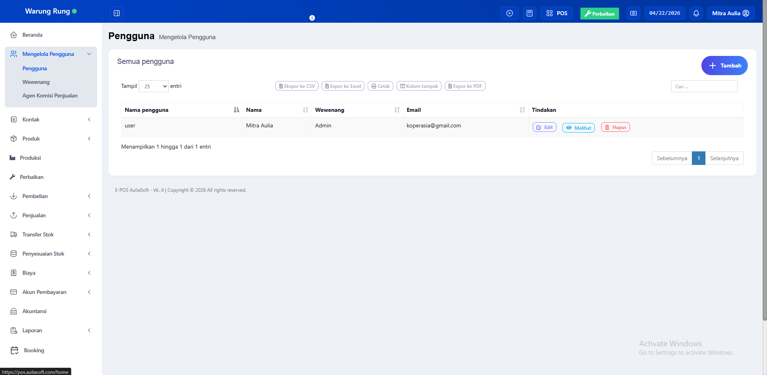Open the Mitra Aulia user menu
The width and height of the screenshot is (767, 375).
point(730,13)
